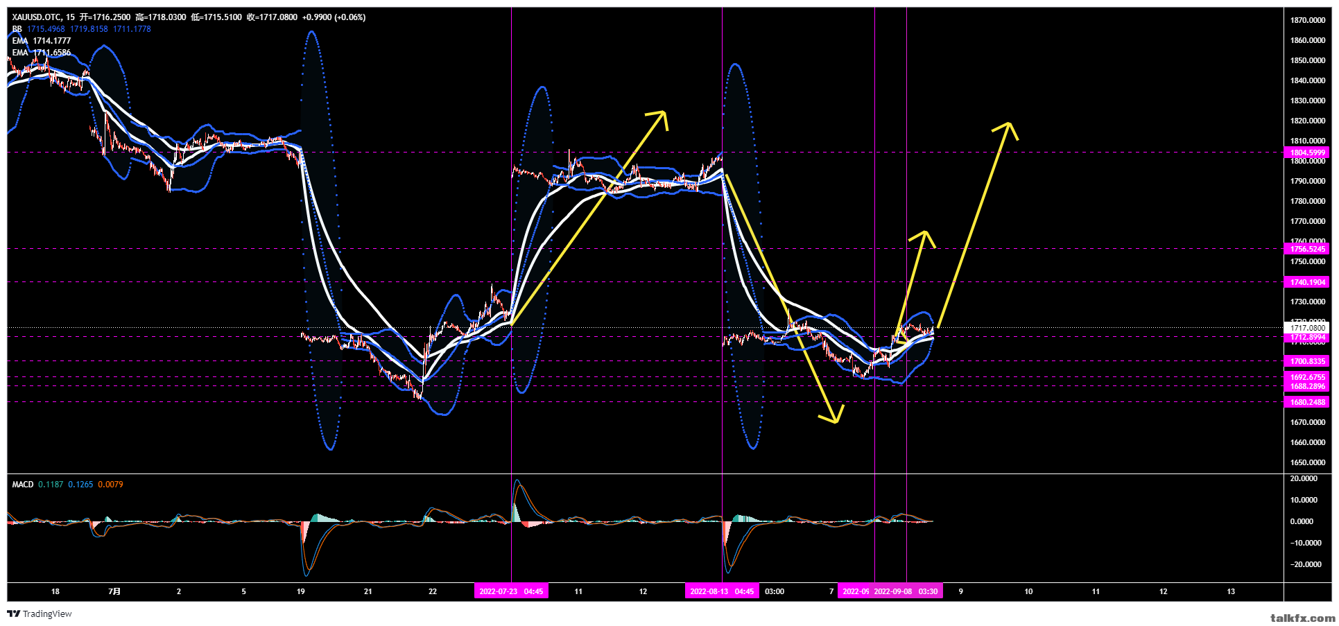The image size is (1339, 626).
Task: Click the 1790.0000 price axis tick
Action: click(x=1308, y=181)
